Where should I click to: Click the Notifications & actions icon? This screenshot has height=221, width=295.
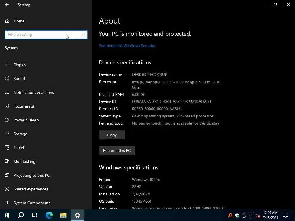pyautogui.click(x=7, y=92)
